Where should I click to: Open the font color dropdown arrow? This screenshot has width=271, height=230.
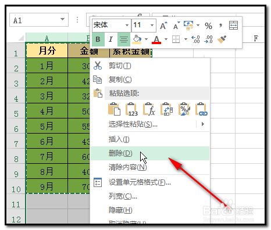click(x=166, y=39)
